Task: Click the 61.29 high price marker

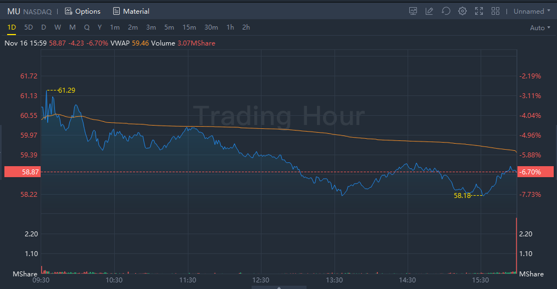Action: click(66, 90)
